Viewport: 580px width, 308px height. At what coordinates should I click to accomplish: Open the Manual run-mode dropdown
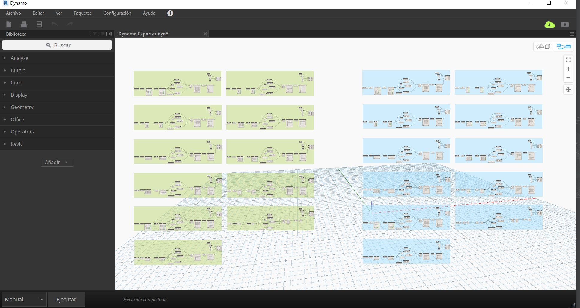[24, 299]
